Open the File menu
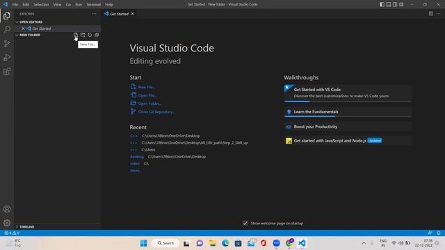Image resolution: width=445 pixels, height=250 pixels. pos(15,5)
